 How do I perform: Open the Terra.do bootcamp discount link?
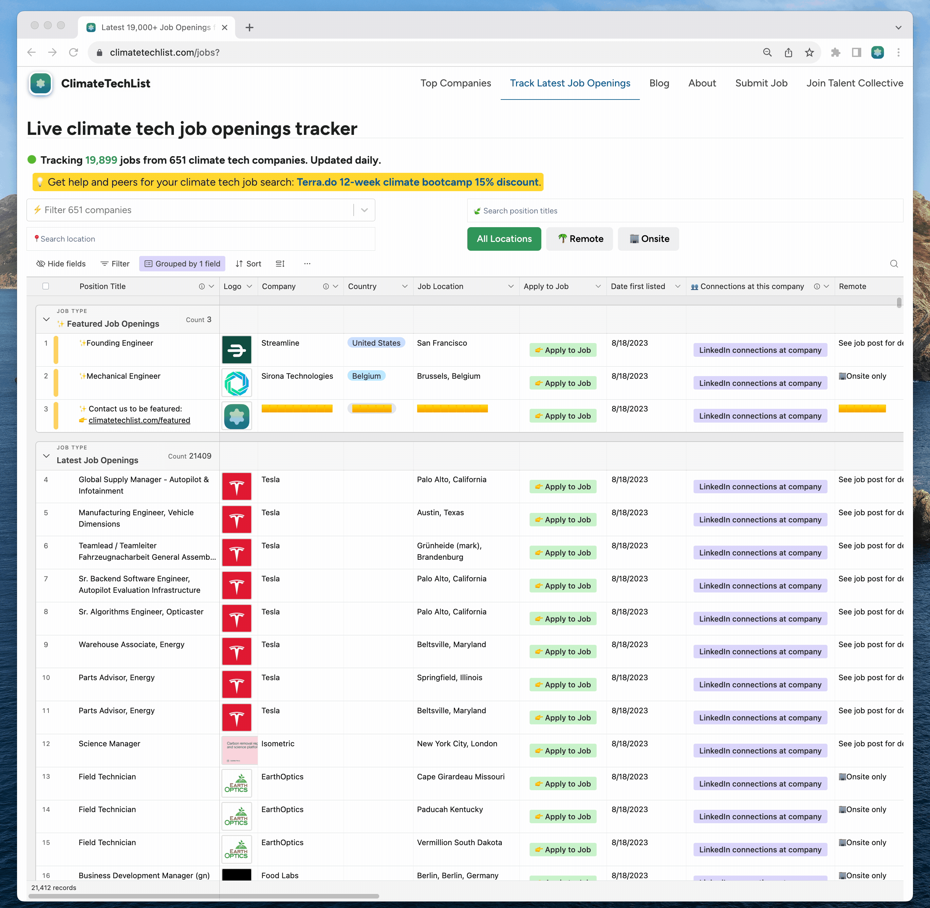click(418, 182)
